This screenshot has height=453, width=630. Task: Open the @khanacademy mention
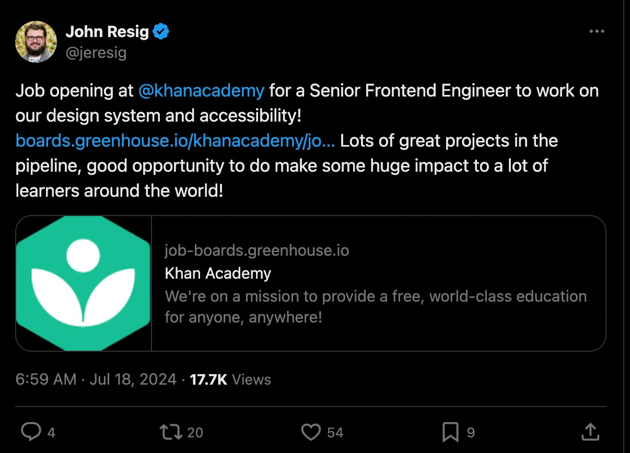202,90
